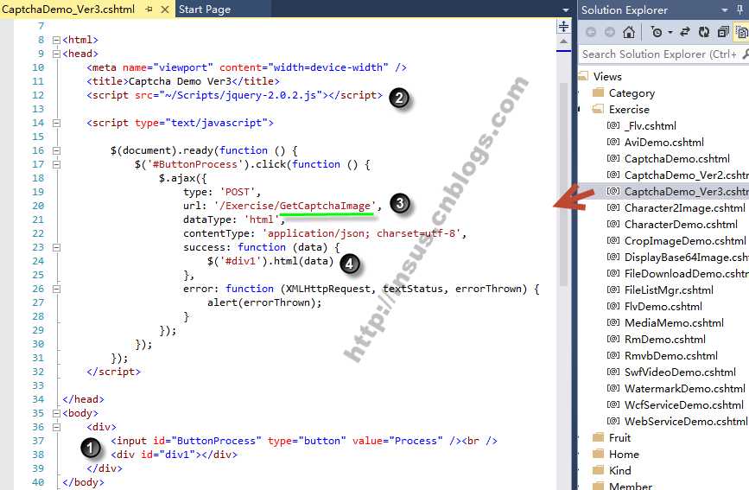This screenshot has width=749, height=490.
Task: Click the DisplayBase64Image file icon
Action: (x=613, y=257)
